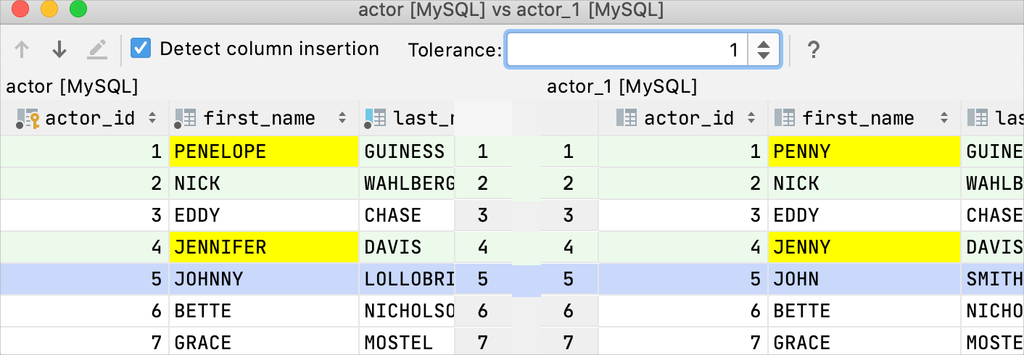This screenshot has width=1024, height=355.
Task: Click first_name column icon in left table
Action: pos(186,118)
